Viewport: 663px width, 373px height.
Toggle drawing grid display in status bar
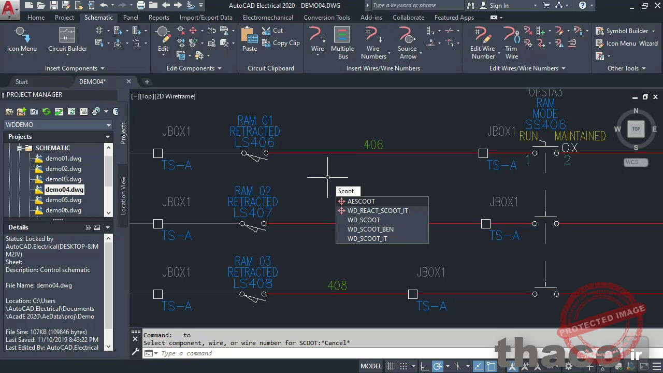pyautogui.click(x=391, y=366)
